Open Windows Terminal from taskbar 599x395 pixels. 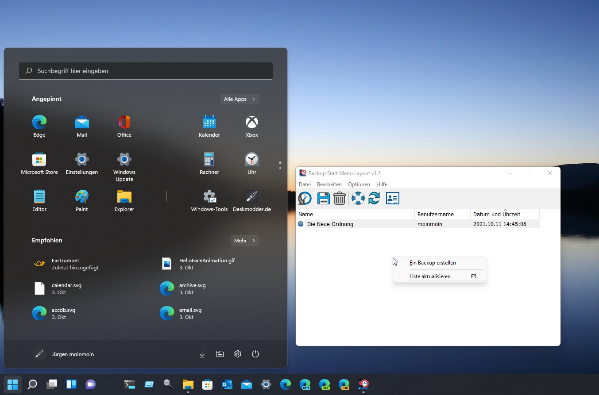click(130, 384)
